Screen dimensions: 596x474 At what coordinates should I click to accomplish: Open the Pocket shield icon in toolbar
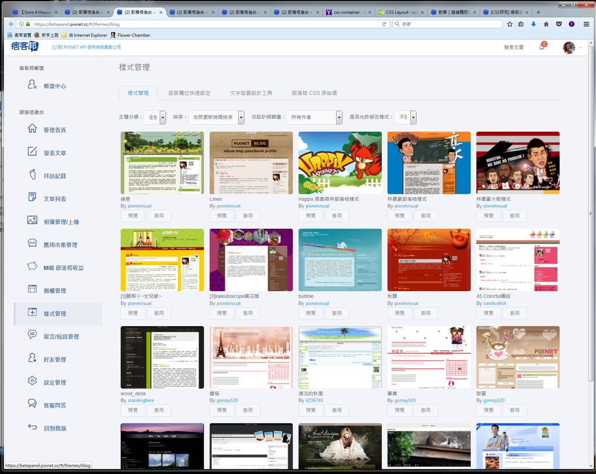point(559,24)
